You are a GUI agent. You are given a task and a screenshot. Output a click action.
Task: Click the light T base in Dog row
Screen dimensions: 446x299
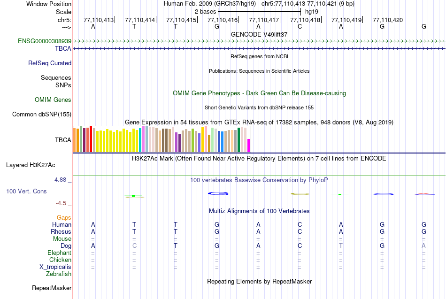[341, 246]
